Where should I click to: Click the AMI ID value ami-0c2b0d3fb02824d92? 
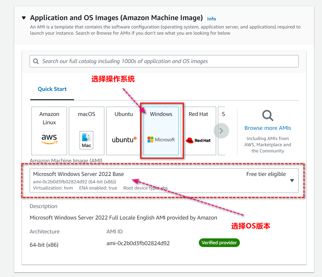point(138,243)
